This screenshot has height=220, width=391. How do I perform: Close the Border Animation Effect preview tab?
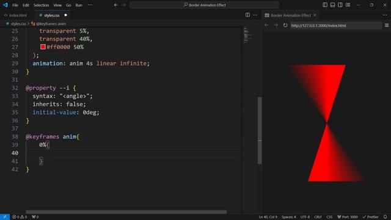pos(315,15)
